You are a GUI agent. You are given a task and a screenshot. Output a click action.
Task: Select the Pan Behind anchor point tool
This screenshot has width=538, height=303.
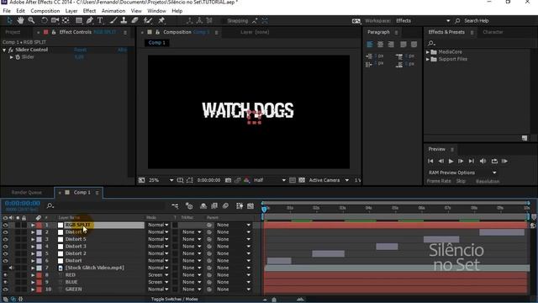tap(66, 20)
